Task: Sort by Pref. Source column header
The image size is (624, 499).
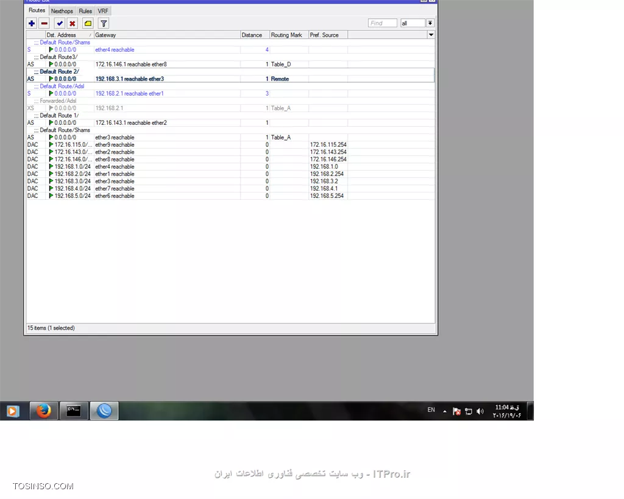Action: point(328,35)
